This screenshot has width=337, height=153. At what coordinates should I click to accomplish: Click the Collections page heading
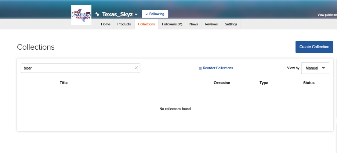[36, 47]
